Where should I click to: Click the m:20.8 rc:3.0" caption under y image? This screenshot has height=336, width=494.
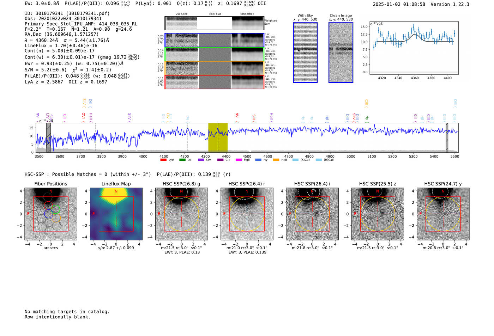(443, 248)
